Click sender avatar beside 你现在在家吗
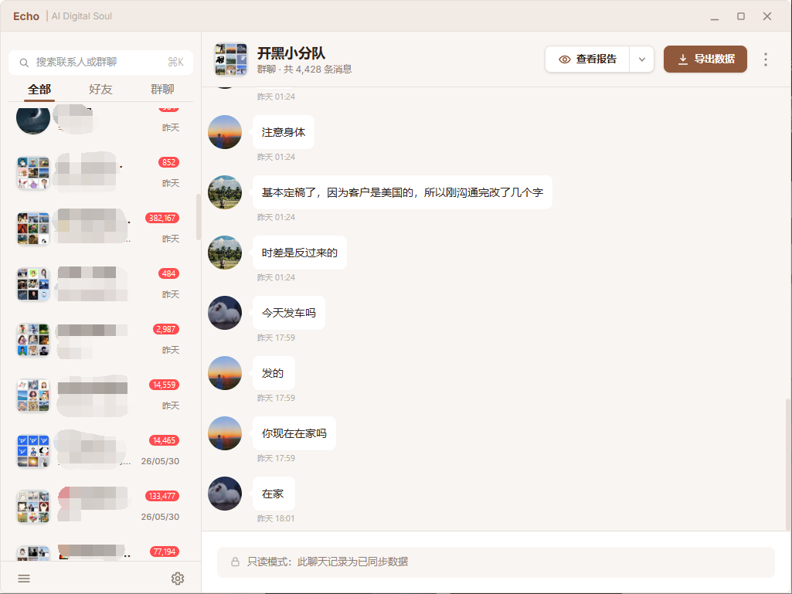 pyautogui.click(x=225, y=433)
